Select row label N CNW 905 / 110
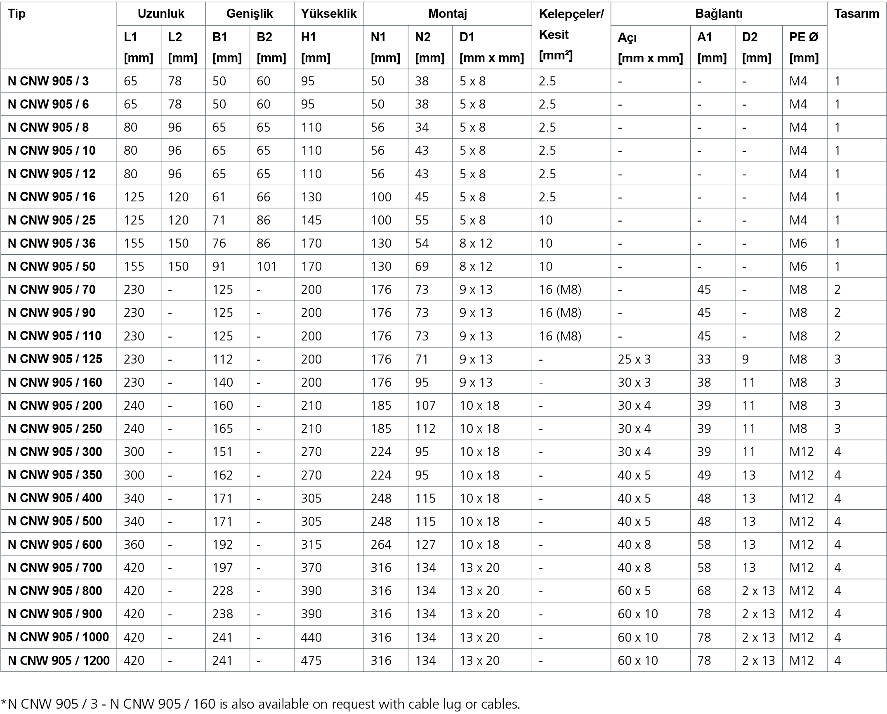 coord(54,336)
